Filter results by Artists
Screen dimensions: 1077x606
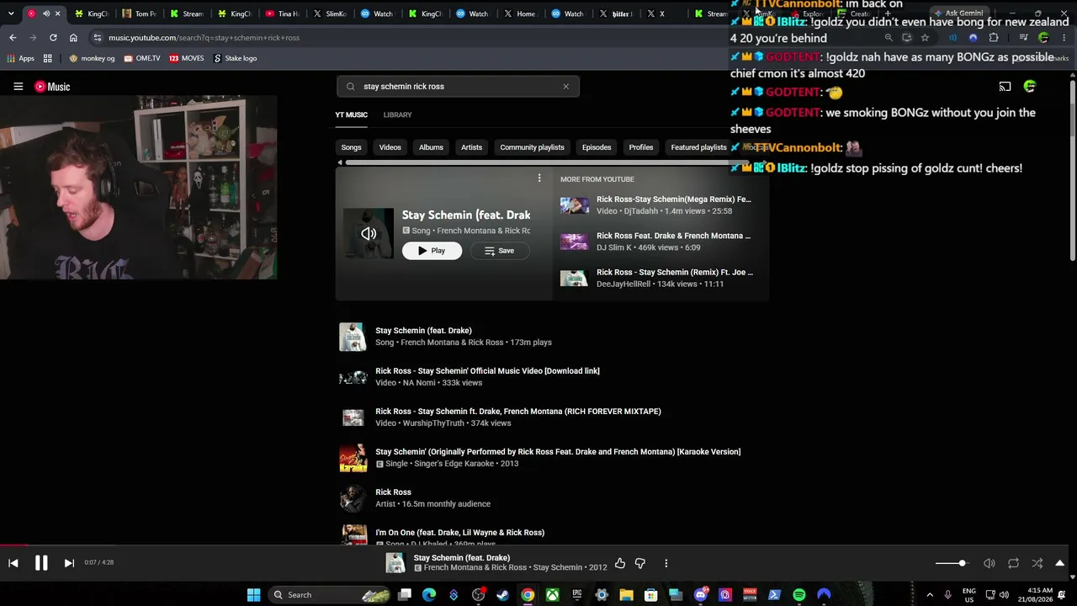click(471, 147)
